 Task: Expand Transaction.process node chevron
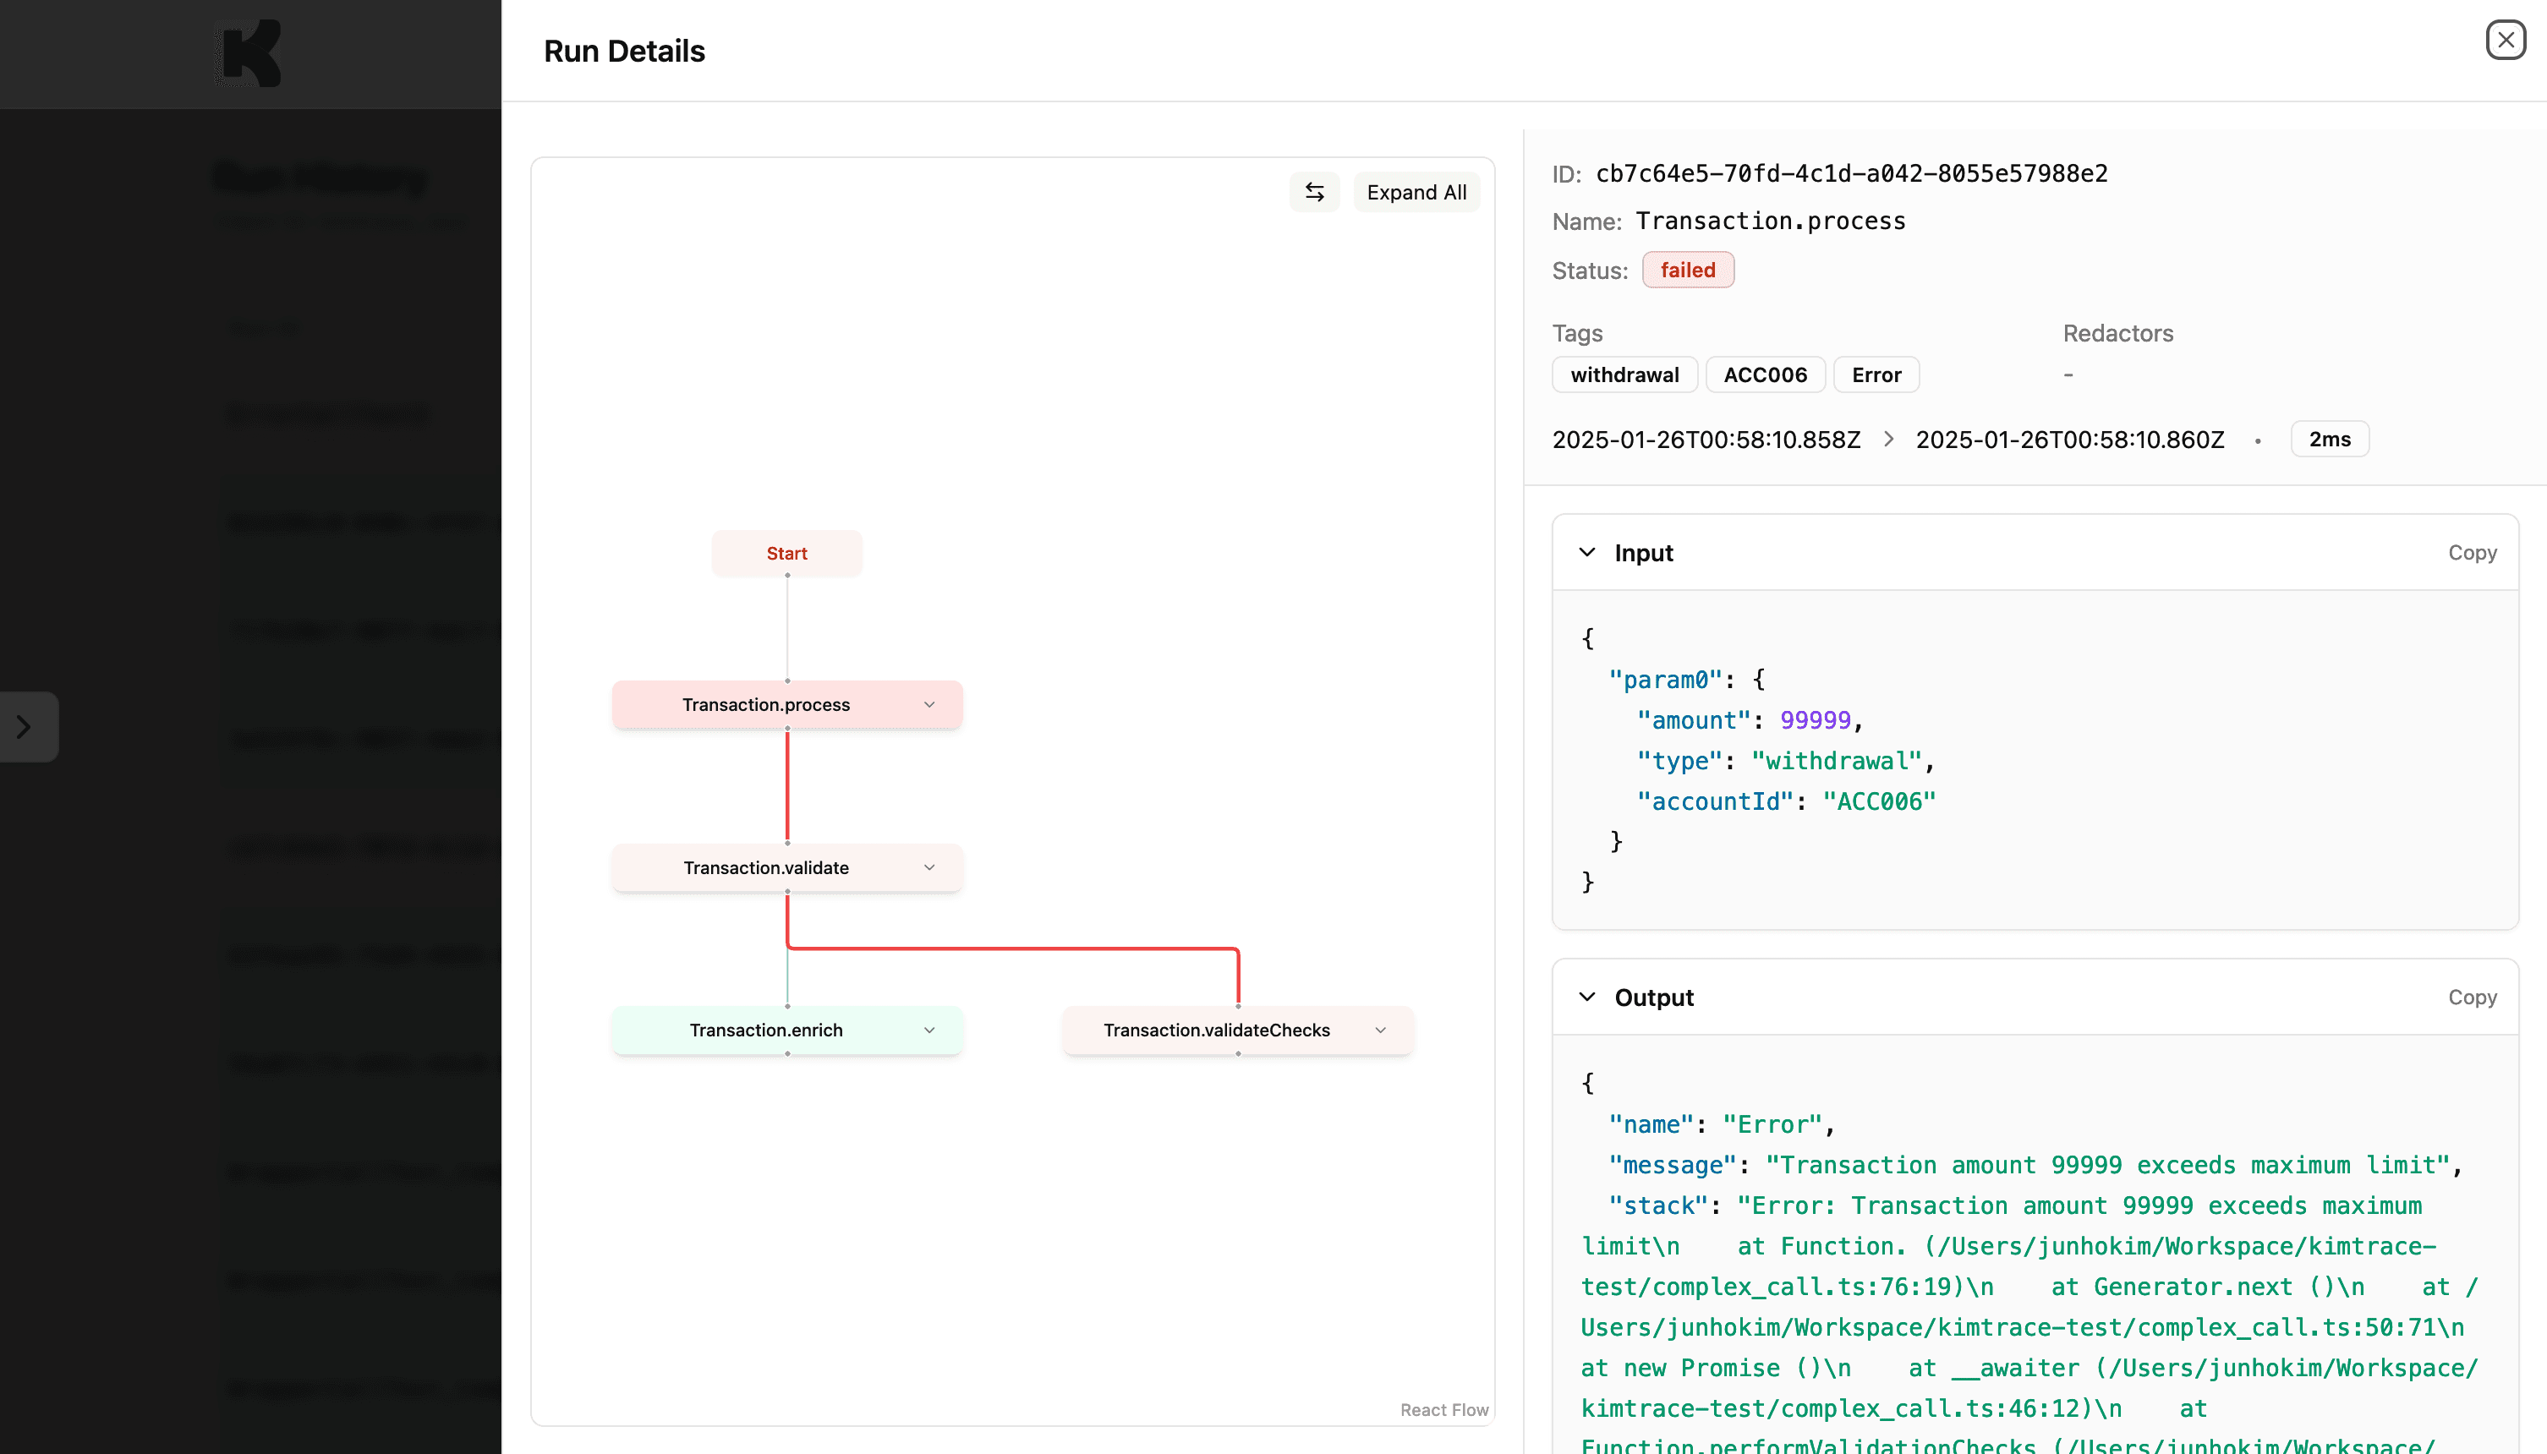coord(928,704)
